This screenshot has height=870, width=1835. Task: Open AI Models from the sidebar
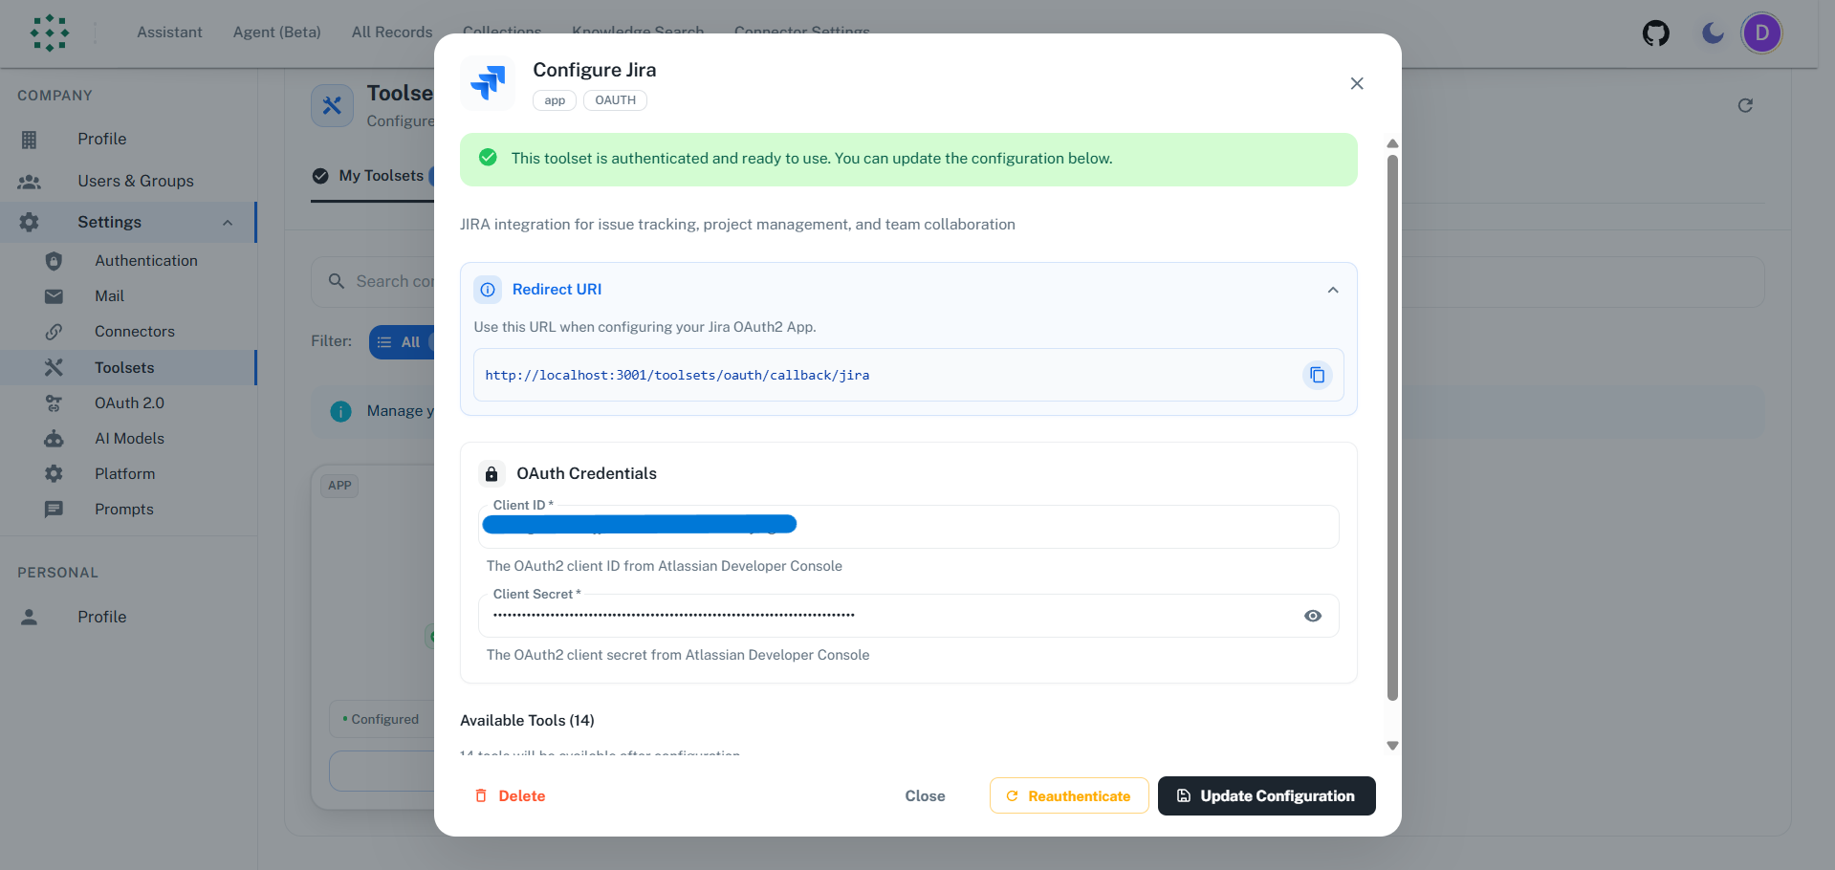[129, 438]
